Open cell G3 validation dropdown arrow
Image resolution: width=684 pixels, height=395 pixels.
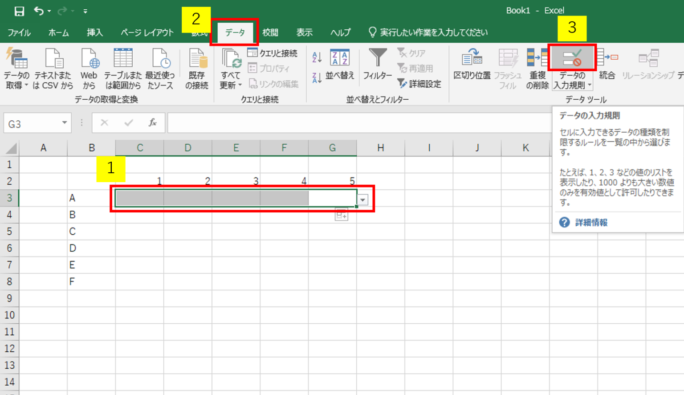tap(363, 200)
